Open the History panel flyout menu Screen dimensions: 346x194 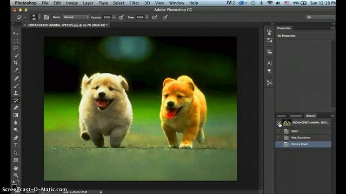click(332, 116)
